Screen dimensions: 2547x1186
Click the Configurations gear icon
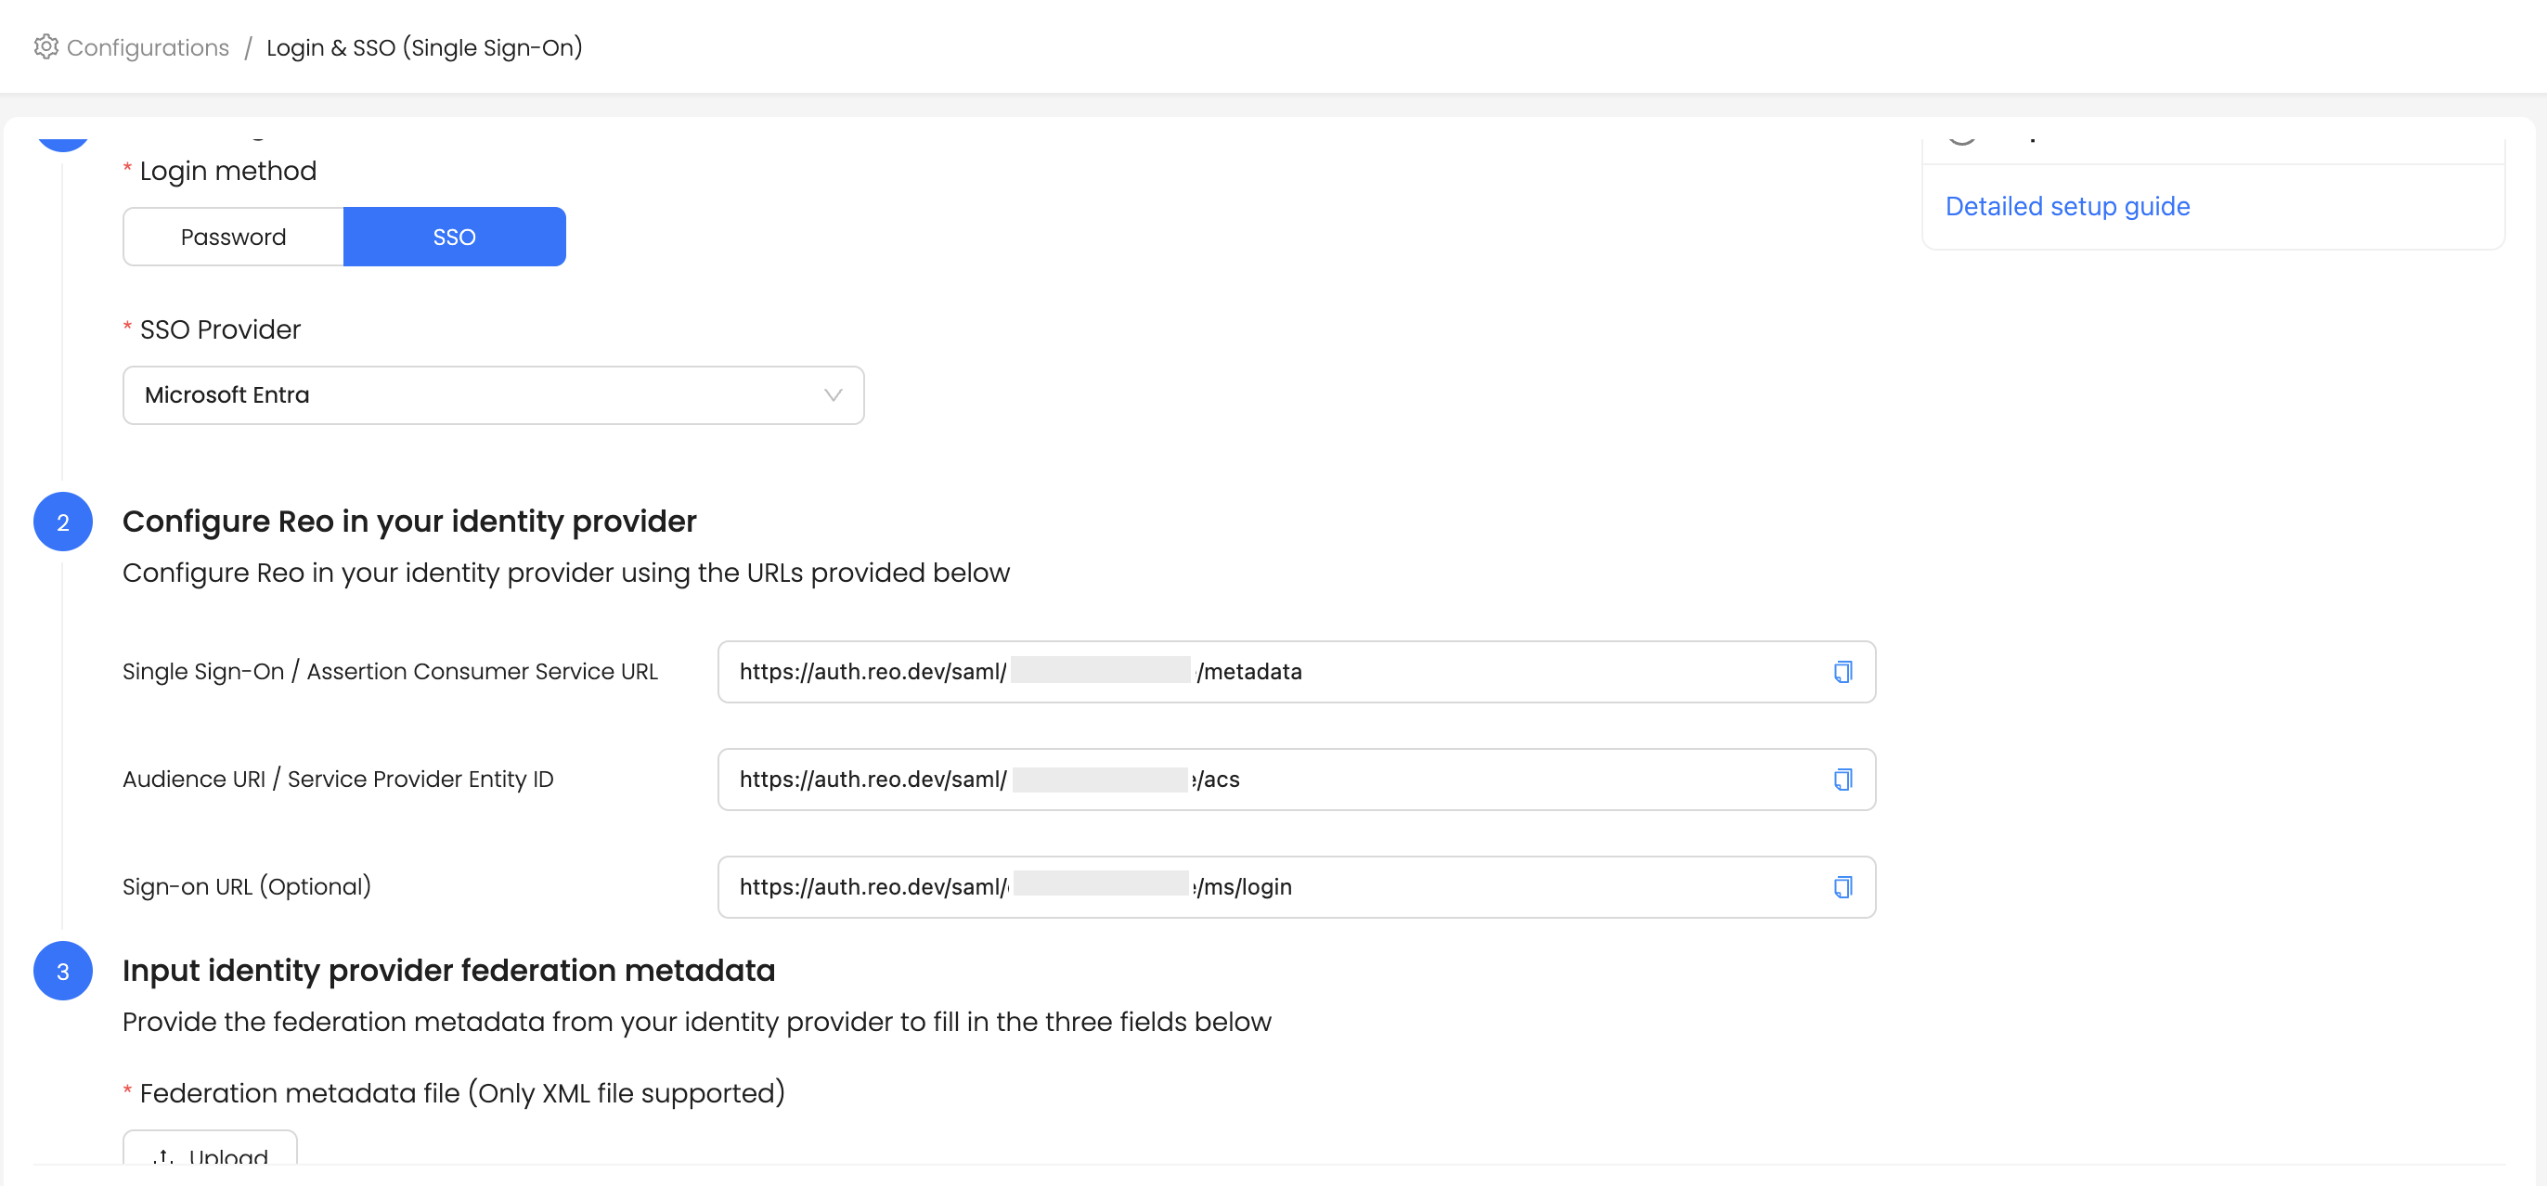coord(45,46)
